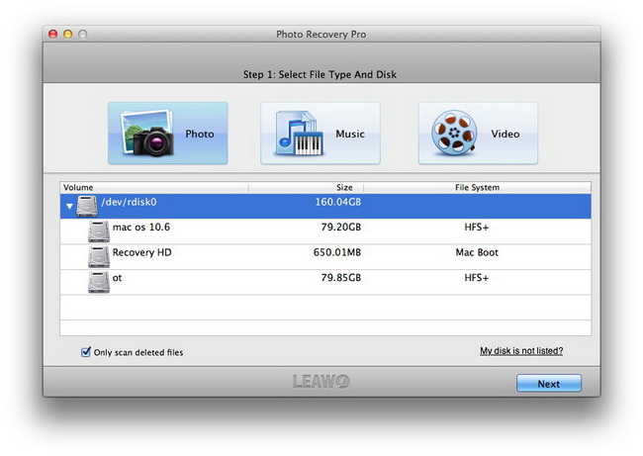
Task: Click the Recovery HD drive icon
Action: point(99,257)
